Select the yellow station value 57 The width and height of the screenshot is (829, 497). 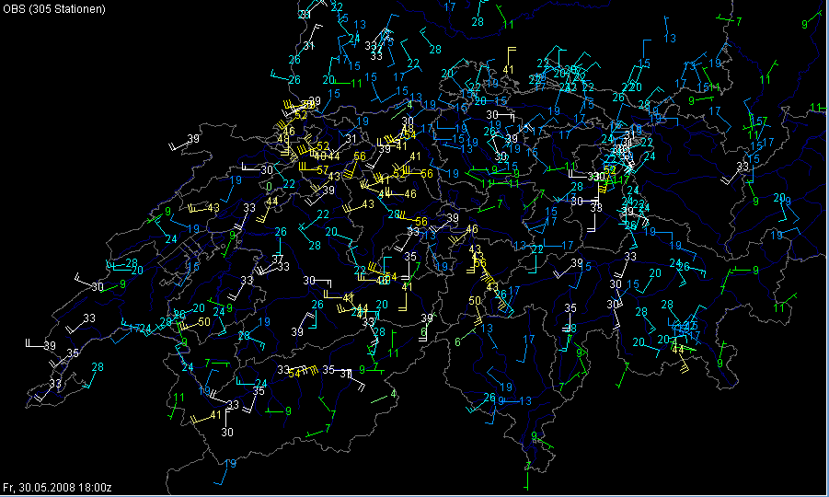tap(323, 170)
